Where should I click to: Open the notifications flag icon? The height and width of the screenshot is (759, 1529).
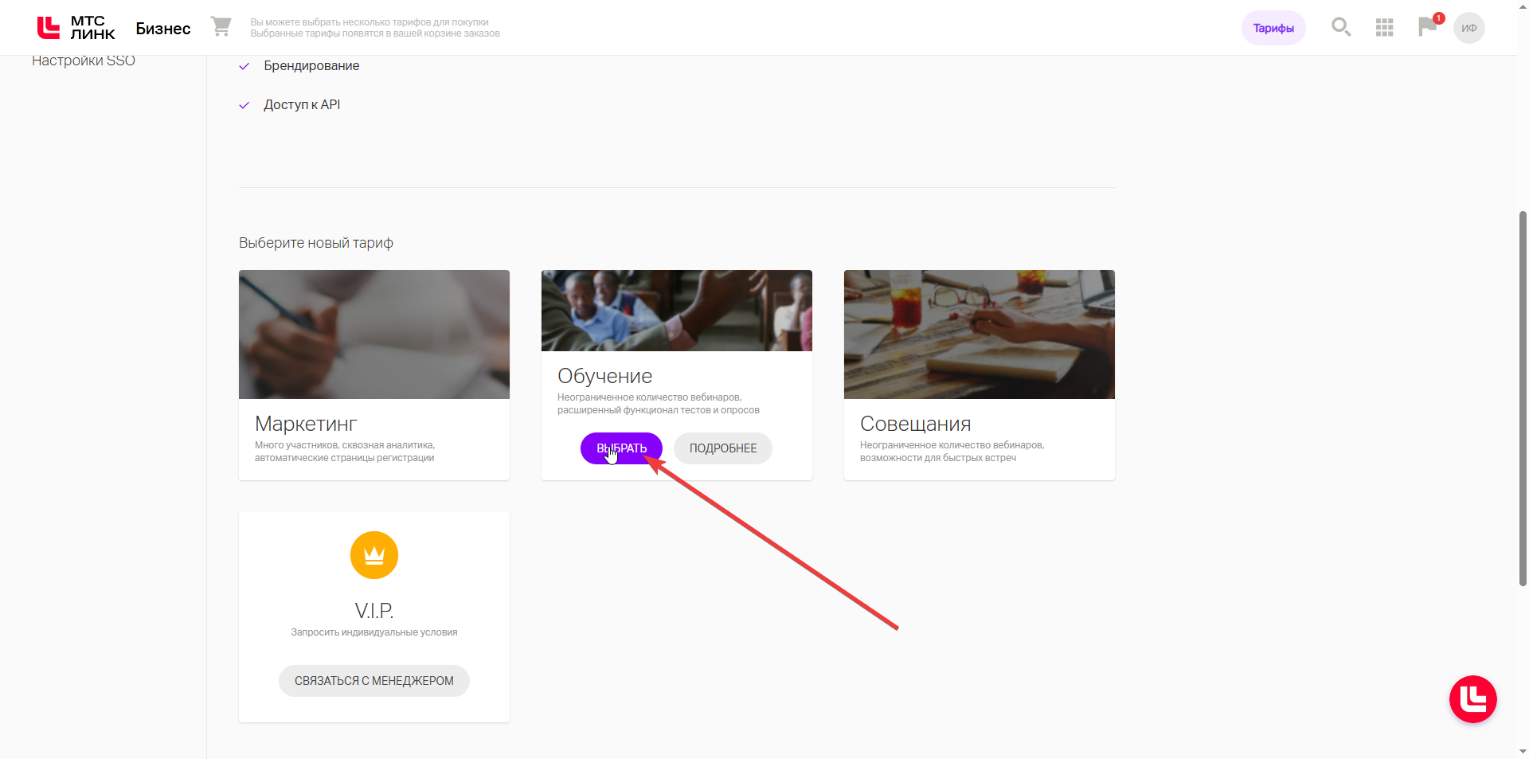1428,27
